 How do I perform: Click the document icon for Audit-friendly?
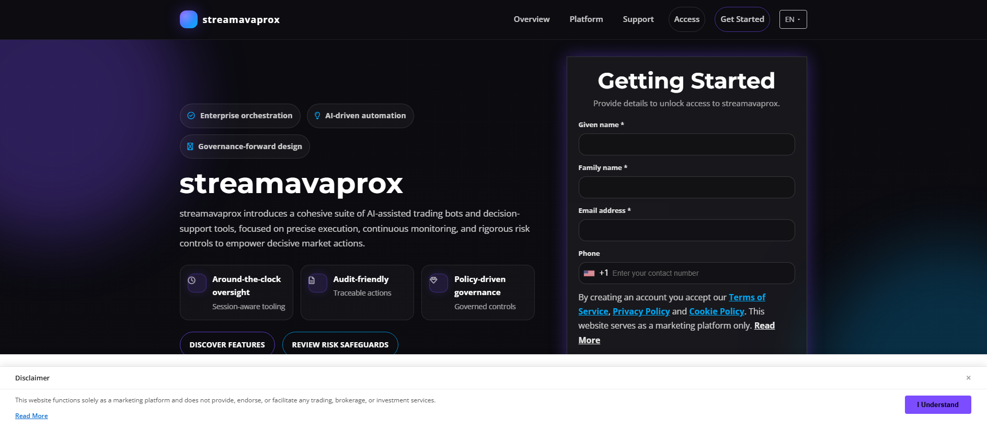312,280
